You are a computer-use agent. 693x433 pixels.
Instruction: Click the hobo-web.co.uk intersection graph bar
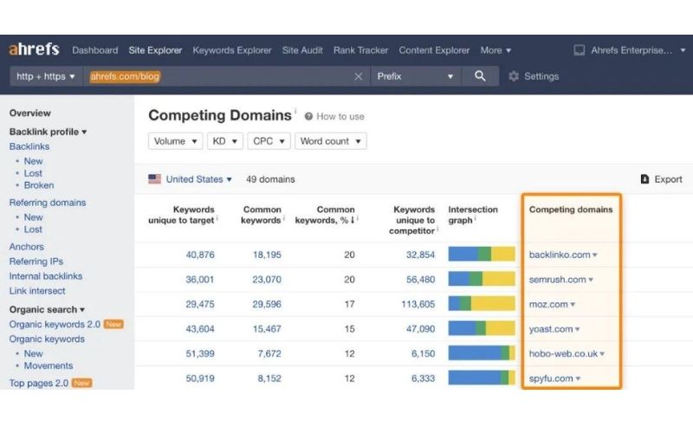[x=482, y=353]
